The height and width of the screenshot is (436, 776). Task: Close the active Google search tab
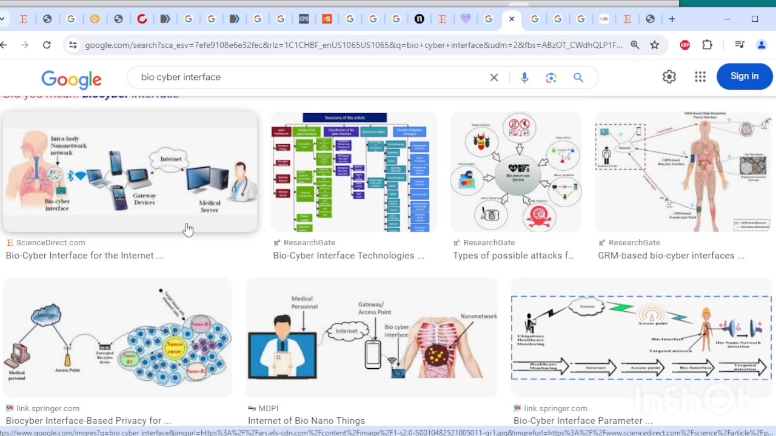tap(512, 19)
